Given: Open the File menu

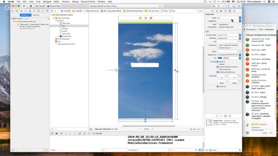Looking at the screenshot, I should [x=18, y=2].
